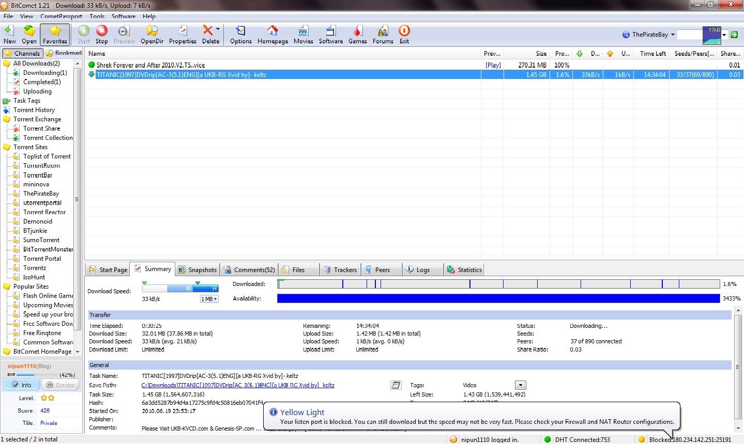The image size is (744, 444).
Task: Open the 1 MB speed limit dropdown
Action: click(x=209, y=299)
